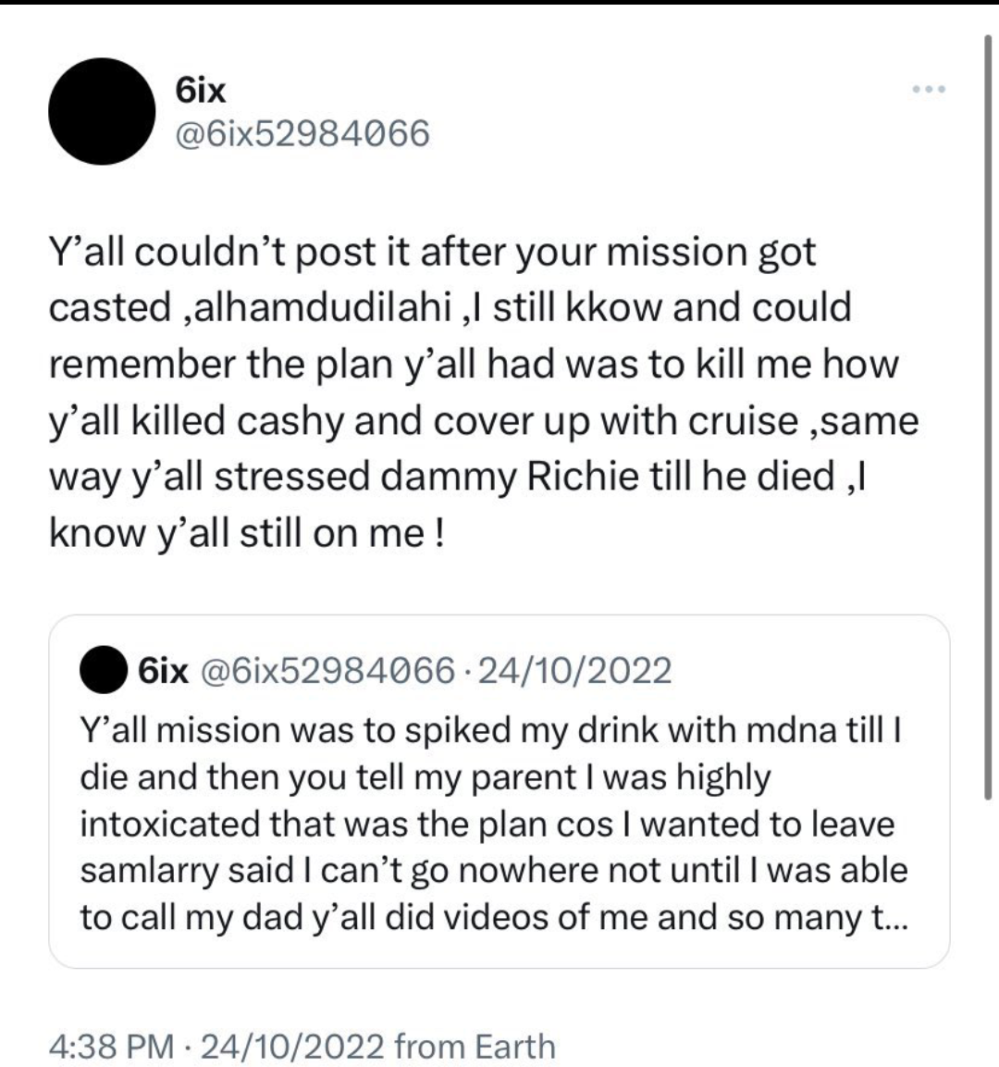Click the 'from Earth' location label

475,1047
